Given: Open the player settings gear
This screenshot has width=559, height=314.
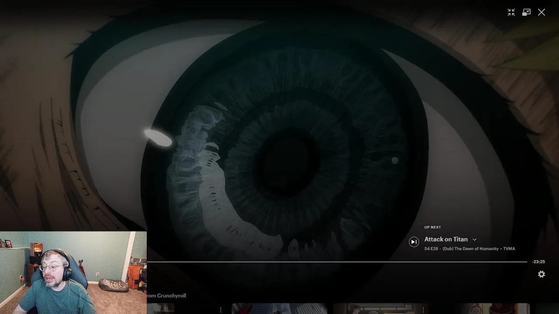Looking at the screenshot, I should click(542, 274).
